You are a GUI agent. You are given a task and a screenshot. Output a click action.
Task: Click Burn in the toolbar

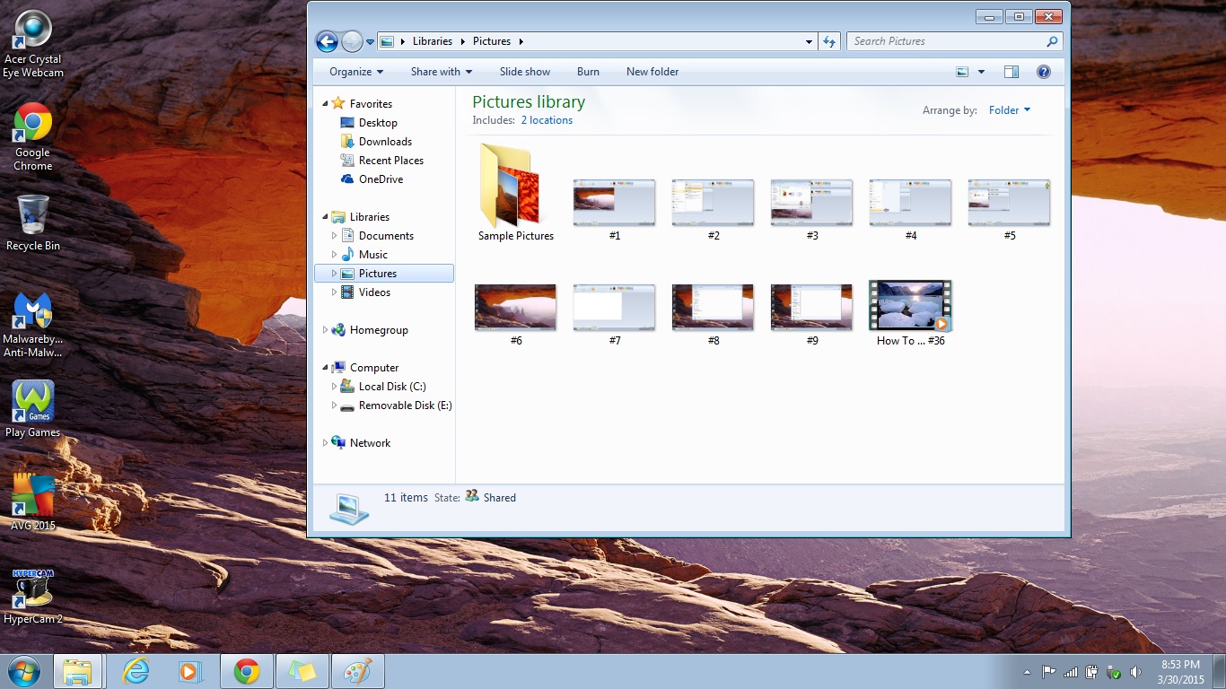[588, 72]
